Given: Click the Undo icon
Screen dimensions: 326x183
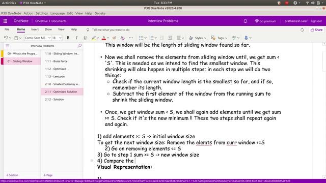Looking at the screenshot, I should [x=6, y=38].
